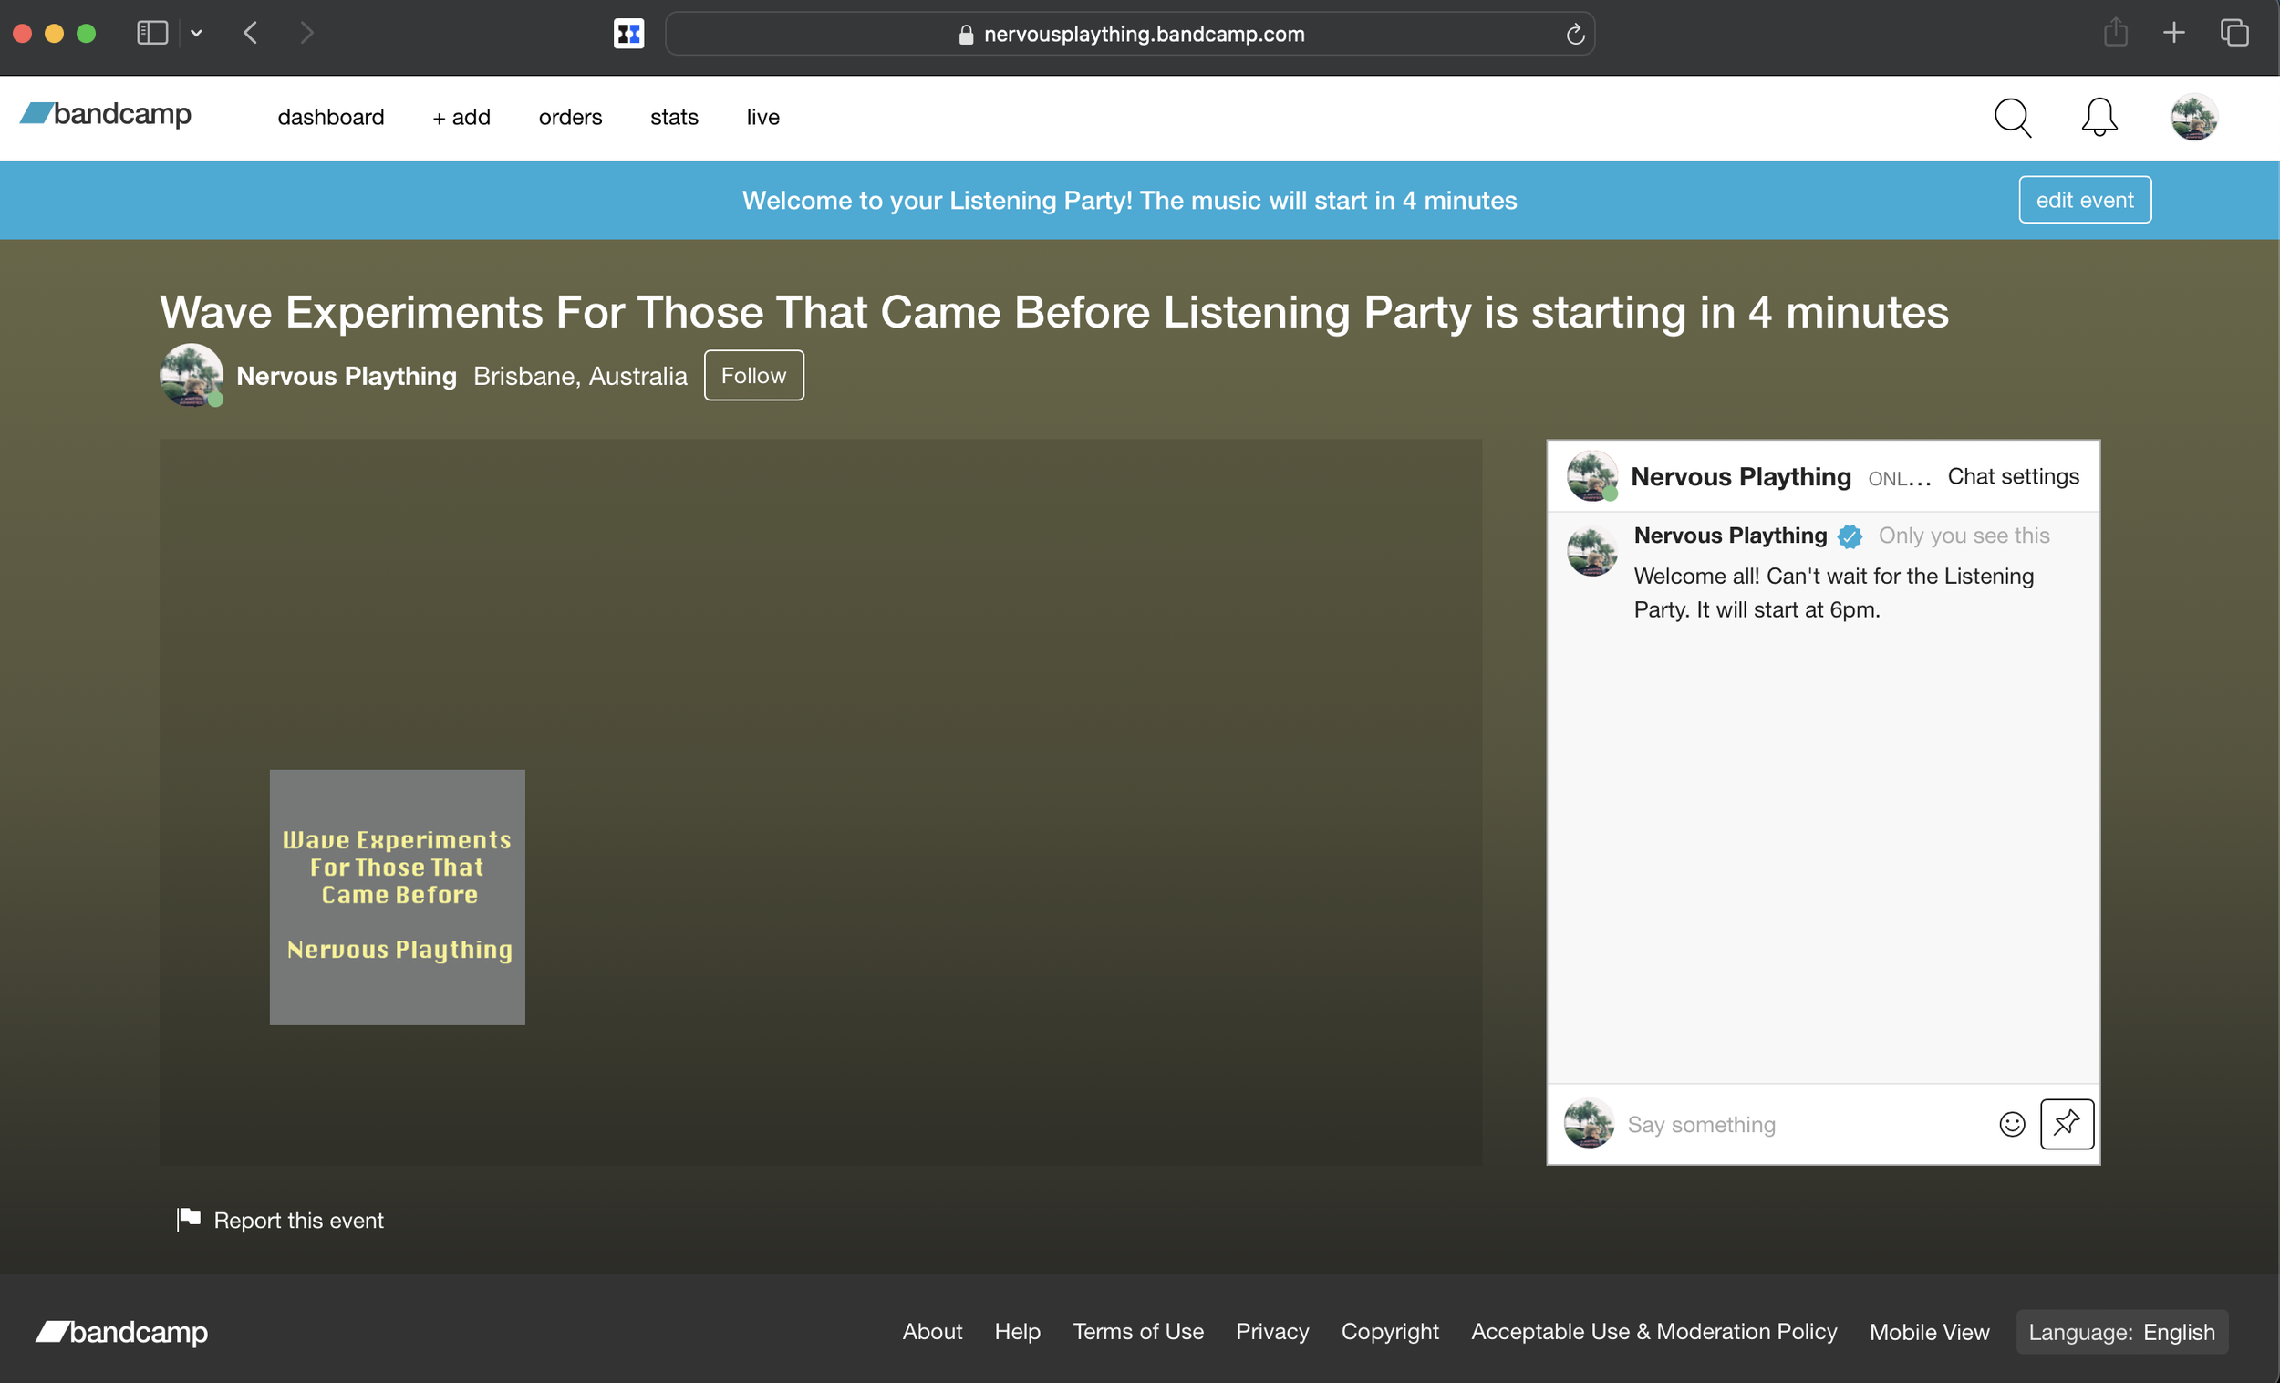Open the Privacy footer link

(x=1272, y=1332)
